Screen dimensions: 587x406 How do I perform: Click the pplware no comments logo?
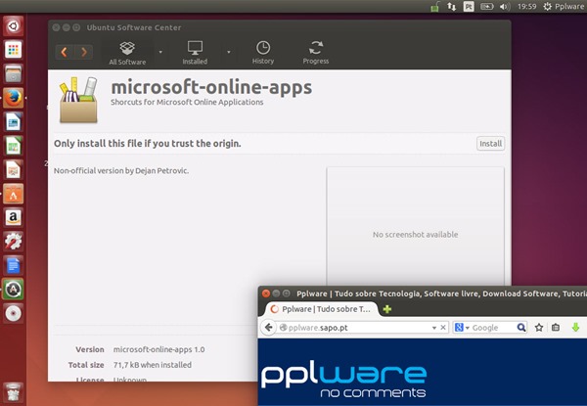click(343, 381)
